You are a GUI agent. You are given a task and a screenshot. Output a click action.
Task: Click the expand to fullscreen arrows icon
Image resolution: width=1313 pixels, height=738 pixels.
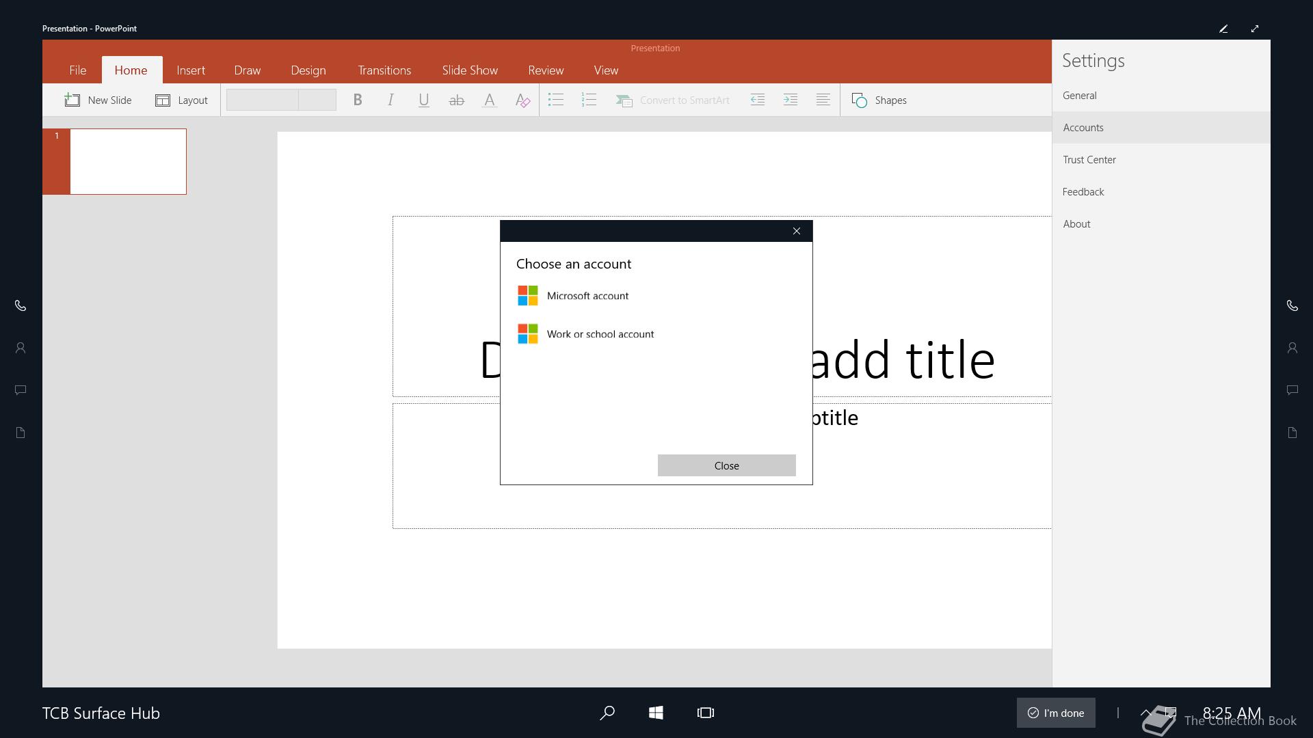(1255, 29)
